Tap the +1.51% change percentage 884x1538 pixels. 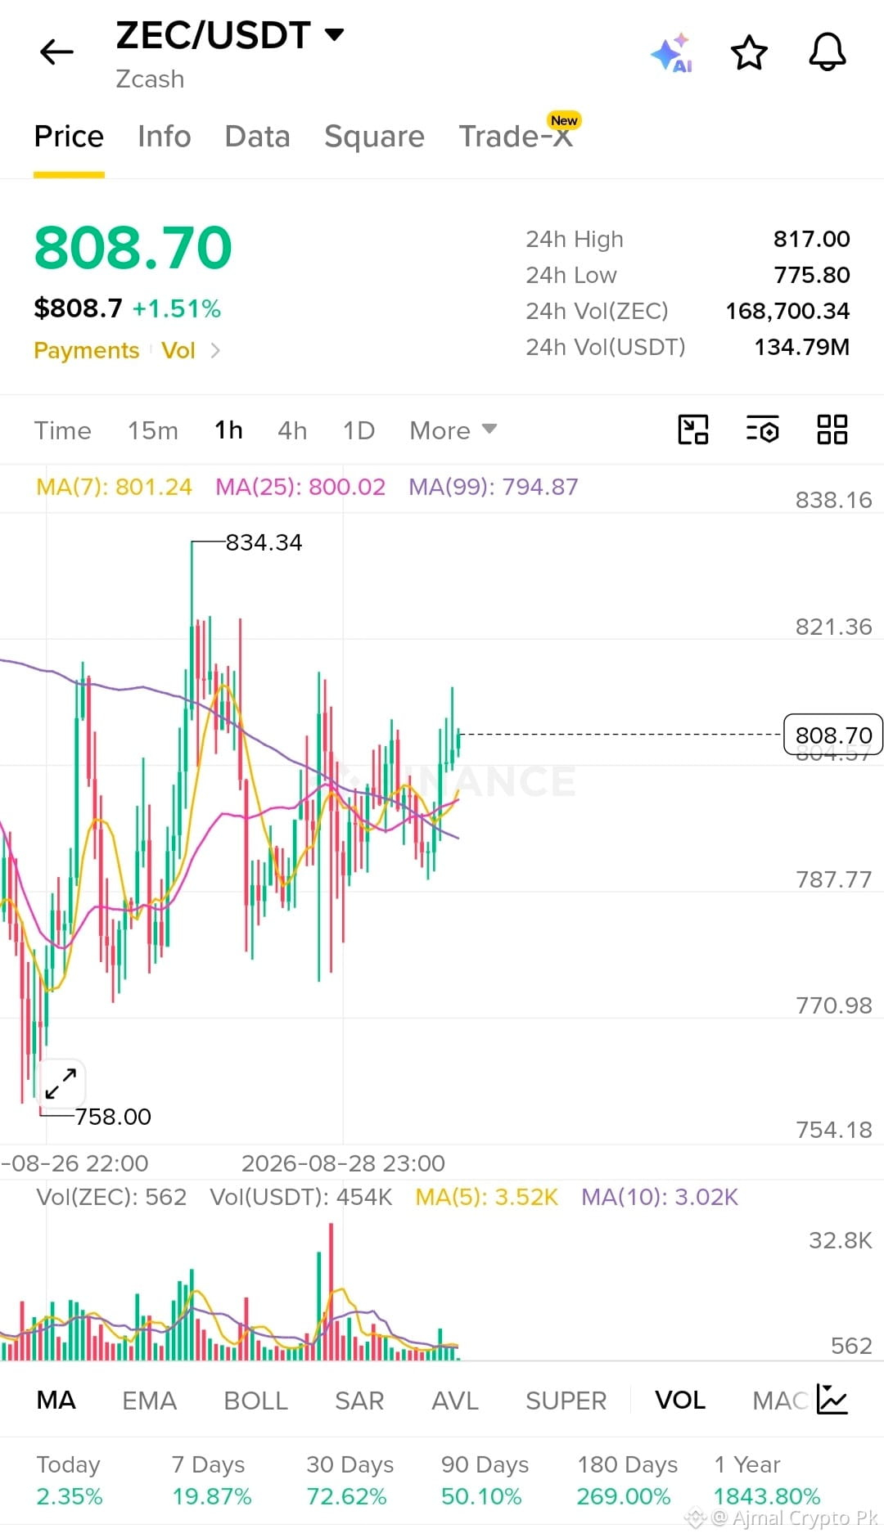click(x=177, y=308)
